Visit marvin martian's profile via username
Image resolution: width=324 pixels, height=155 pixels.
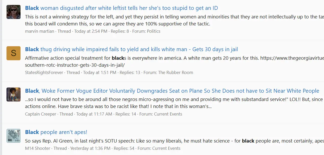[x=39, y=31]
